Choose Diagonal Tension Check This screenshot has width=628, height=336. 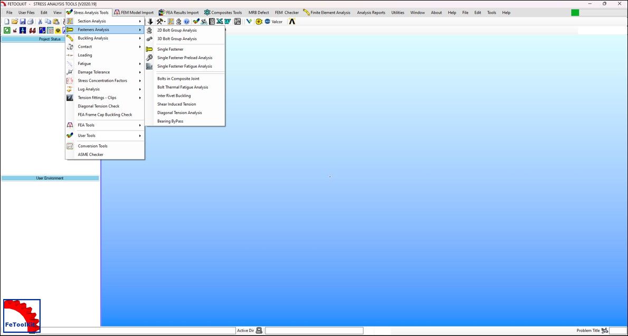[x=105, y=106]
